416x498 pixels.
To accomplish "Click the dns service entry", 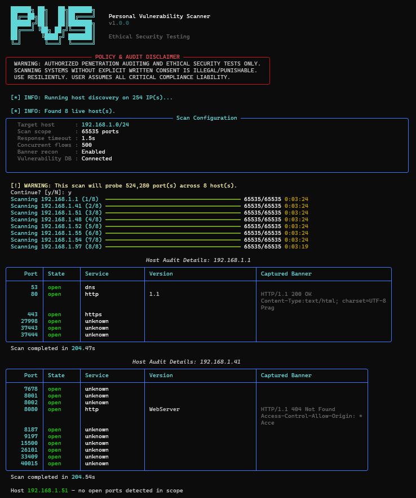I will pyautogui.click(x=90, y=287).
